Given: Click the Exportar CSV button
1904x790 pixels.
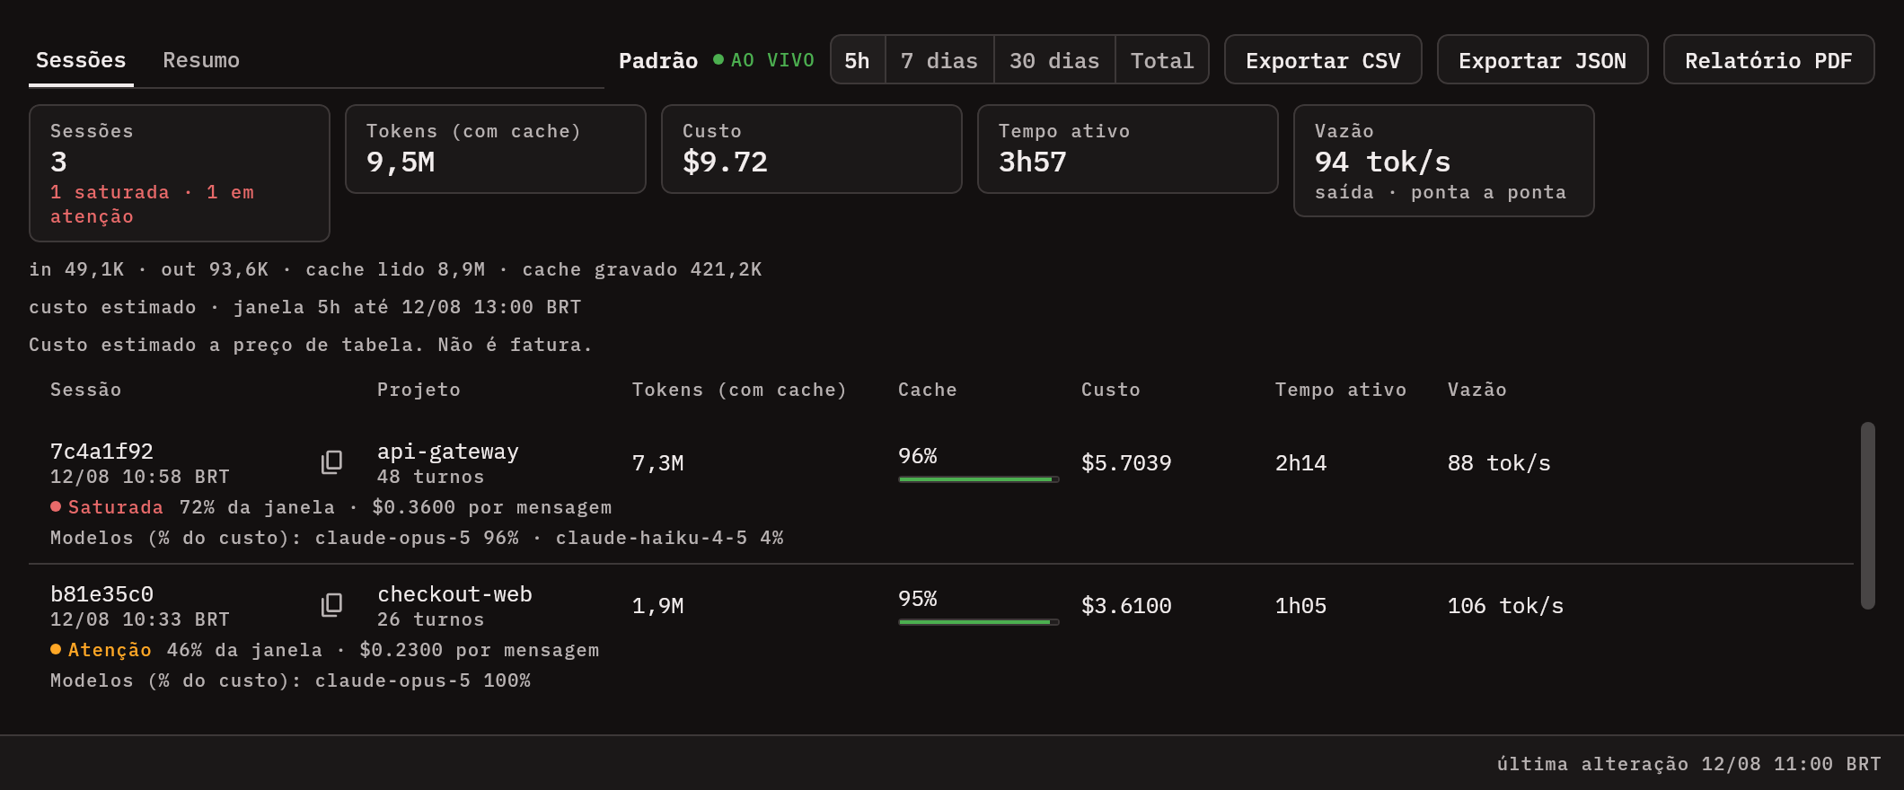Looking at the screenshot, I should pyautogui.click(x=1323, y=60).
